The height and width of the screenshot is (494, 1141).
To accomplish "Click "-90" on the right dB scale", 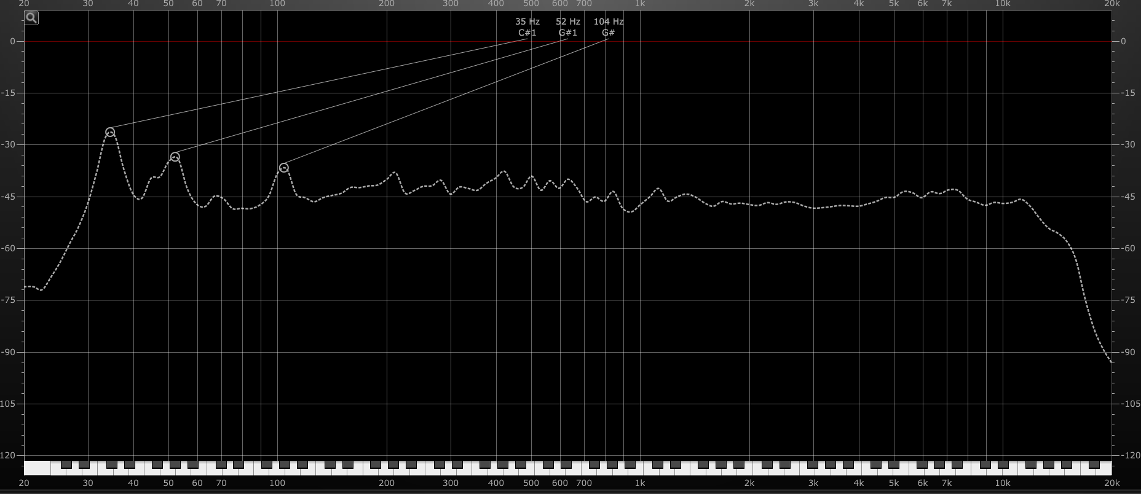I will (1128, 352).
